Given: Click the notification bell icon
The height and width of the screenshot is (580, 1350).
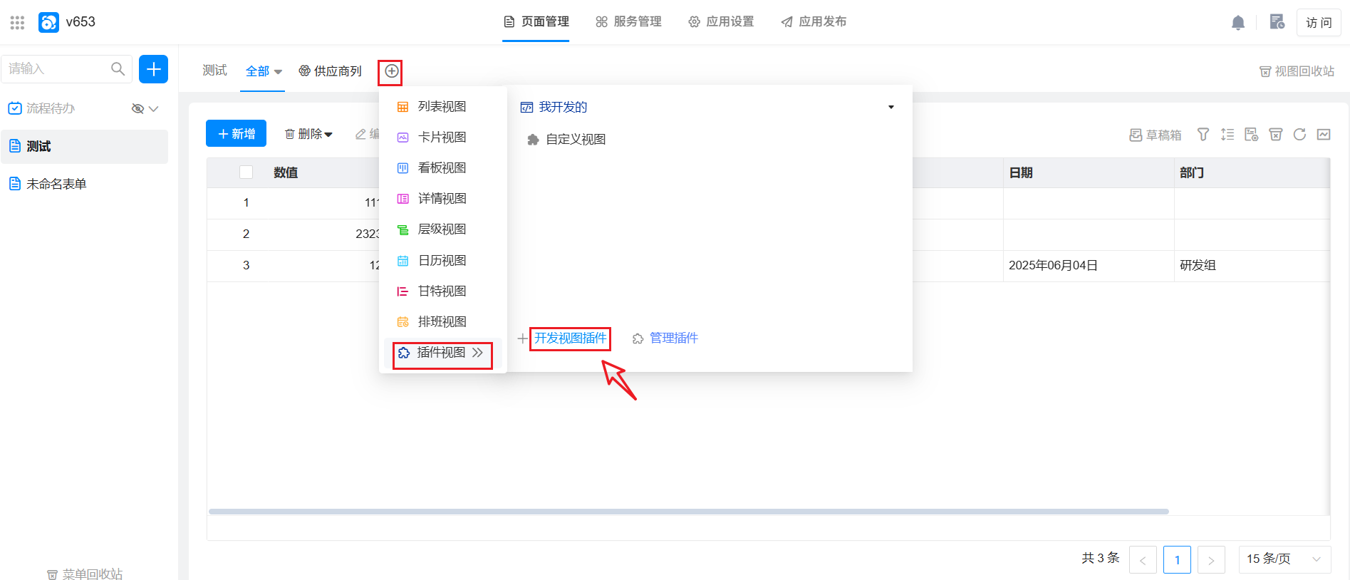Looking at the screenshot, I should coord(1238,23).
